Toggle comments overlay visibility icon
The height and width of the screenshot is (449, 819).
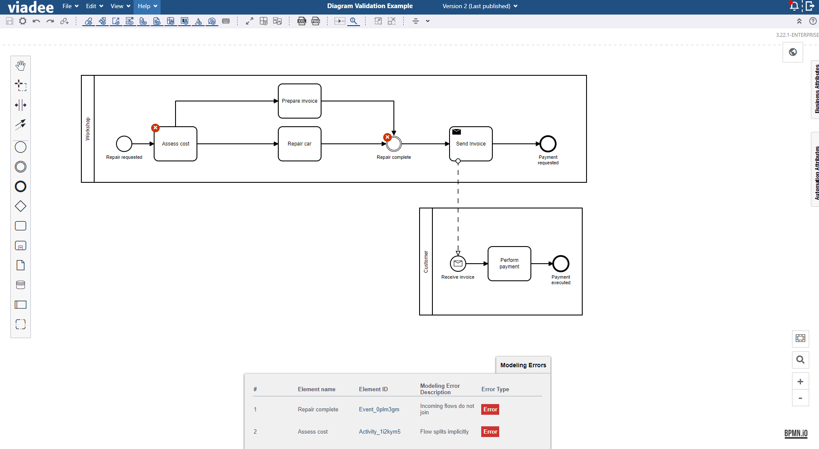point(212,21)
